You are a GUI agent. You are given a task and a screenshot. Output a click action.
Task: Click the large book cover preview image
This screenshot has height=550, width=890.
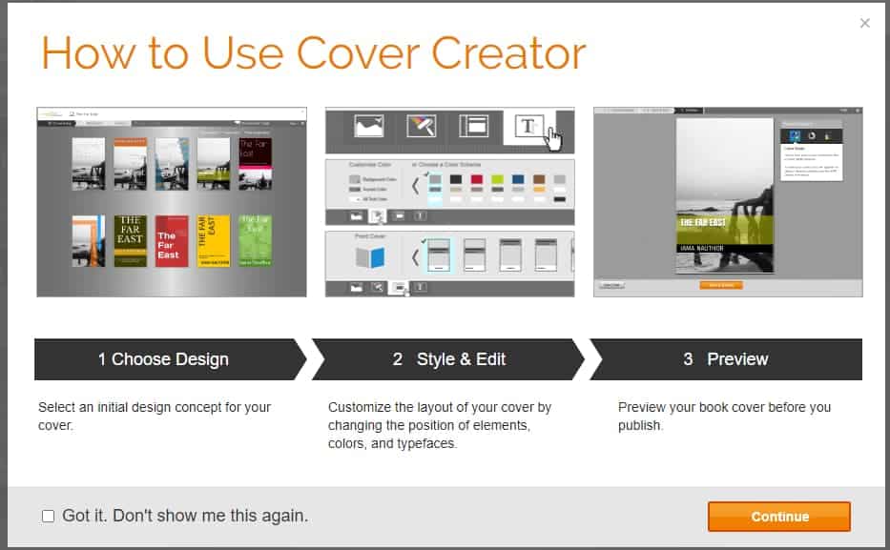(x=724, y=197)
